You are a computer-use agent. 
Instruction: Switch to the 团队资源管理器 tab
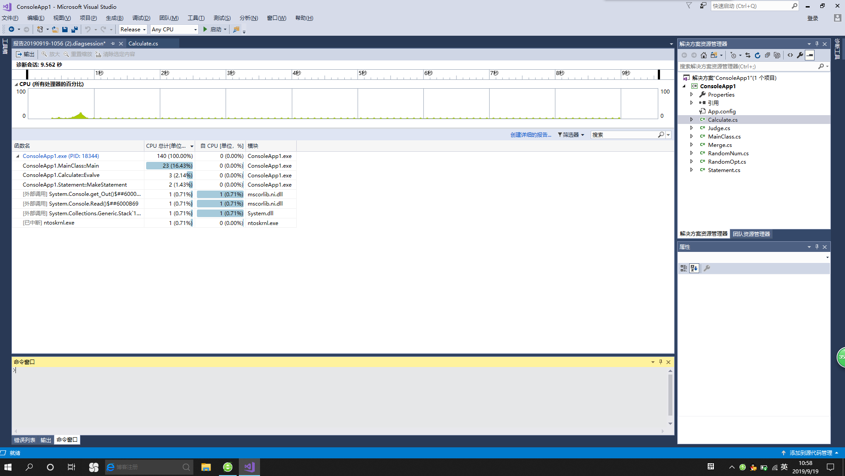[x=751, y=234]
